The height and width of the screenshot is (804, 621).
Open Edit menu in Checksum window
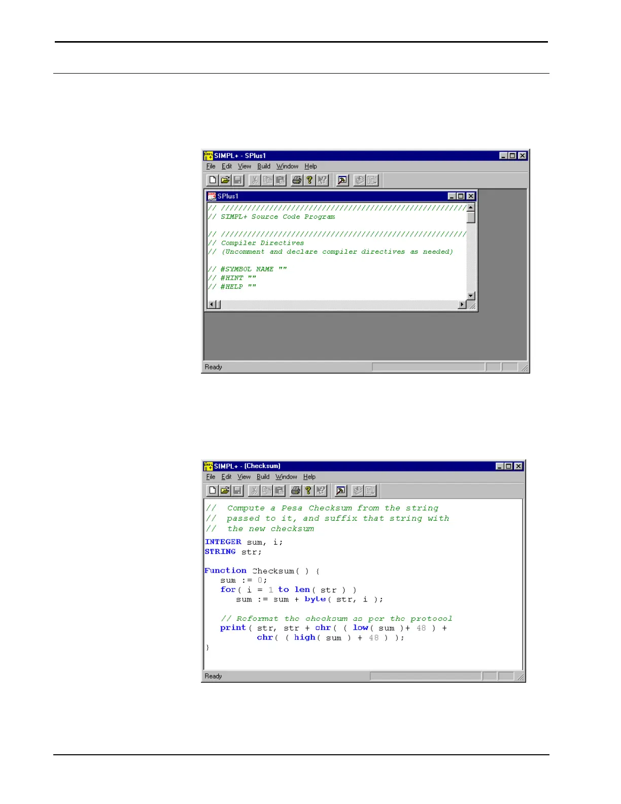(226, 477)
